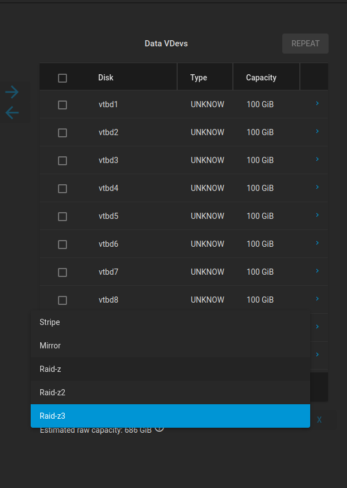Expand the vtbd2 row details chevron
The image size is (347, 488).
317,132
